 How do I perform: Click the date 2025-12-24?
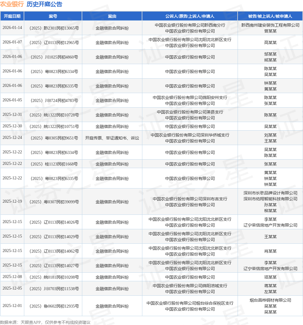(x=12, y=137)
